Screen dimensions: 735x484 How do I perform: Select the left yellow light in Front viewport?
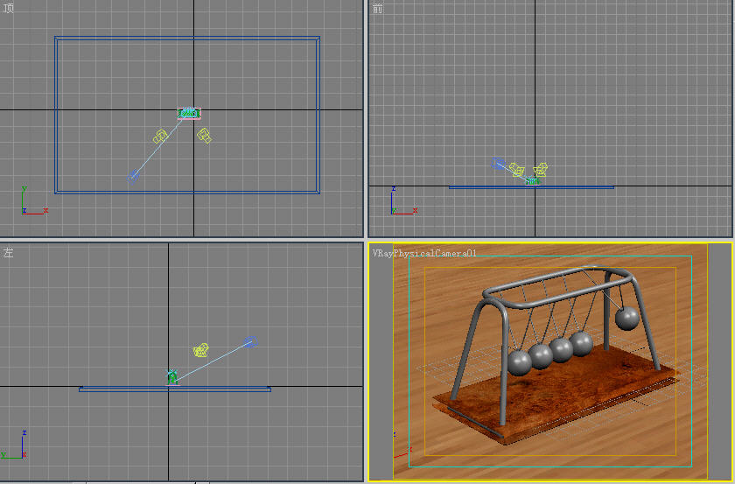click(x=516, y=169)
